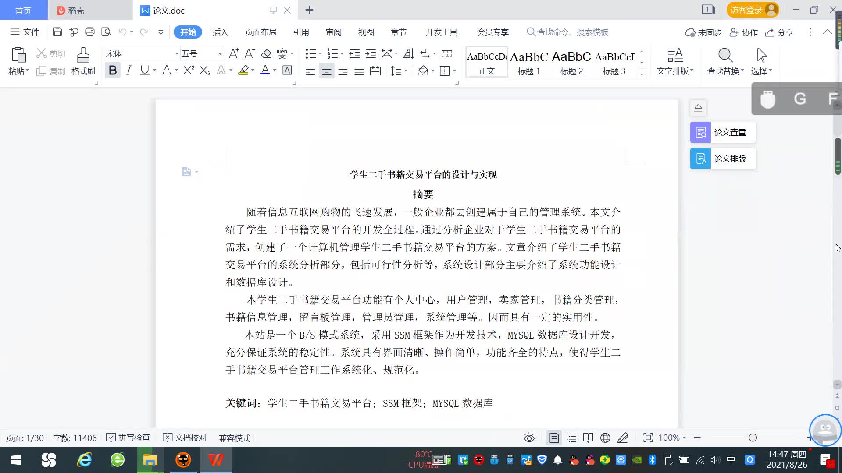842x473 pixels.
Task: Click the 论文查重 plagiarism check icon
Action: 700,133
